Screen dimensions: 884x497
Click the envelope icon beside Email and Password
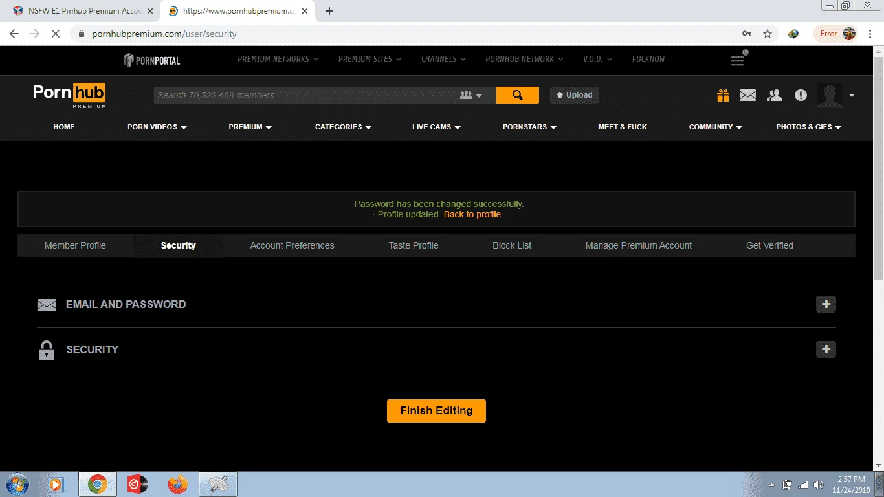[47, 305]
